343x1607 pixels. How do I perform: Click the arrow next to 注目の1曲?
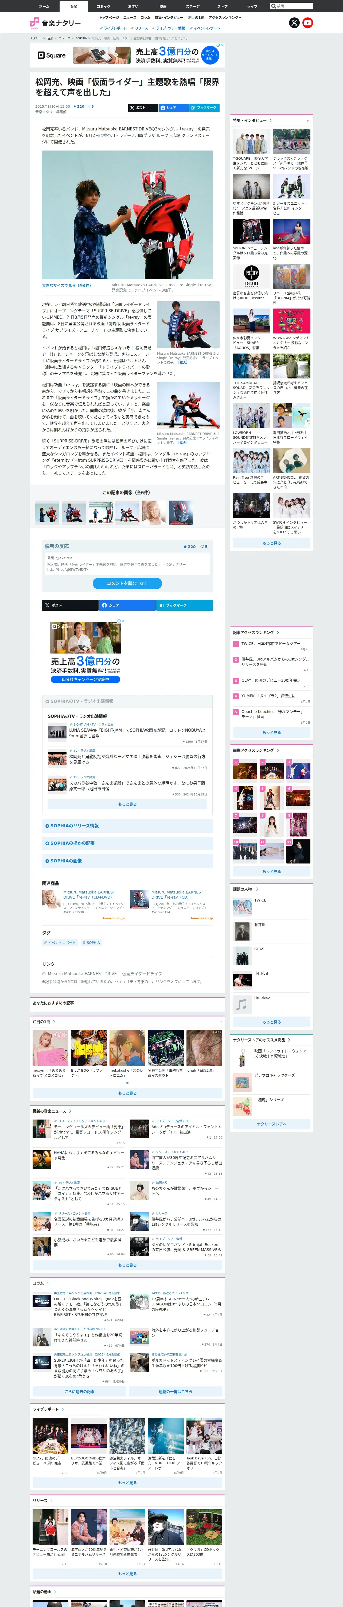click(54, 1022)
